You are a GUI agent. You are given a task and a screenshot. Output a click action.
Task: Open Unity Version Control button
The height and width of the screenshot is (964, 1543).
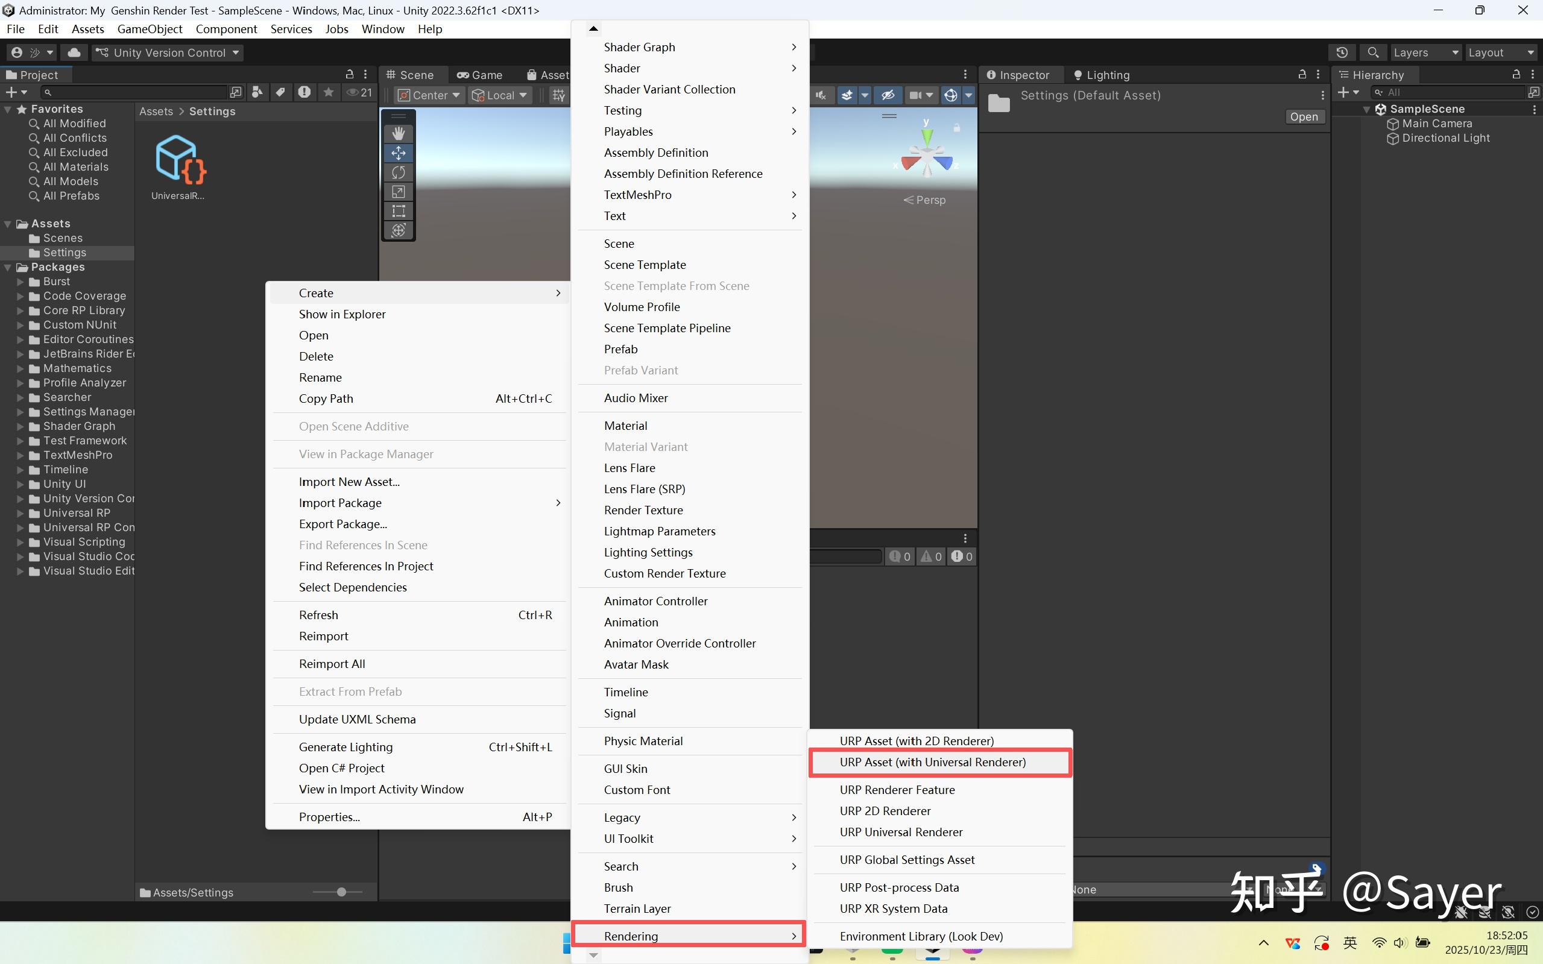[x=167, y=52]
